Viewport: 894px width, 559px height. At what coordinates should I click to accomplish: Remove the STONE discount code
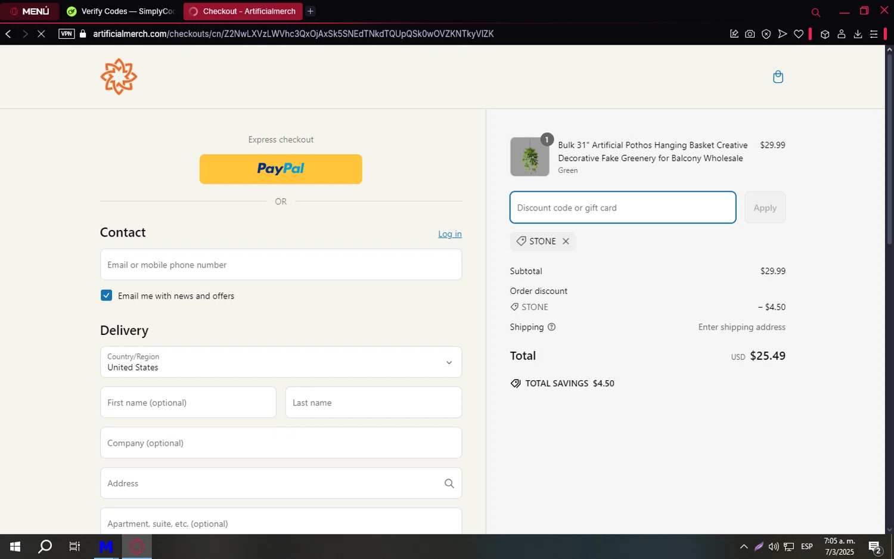tap(566, 241)
